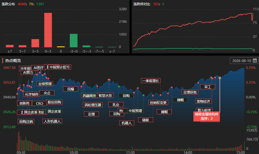Select the 精密金属结构件 涨停 tooltip

[x=206, y=116]
